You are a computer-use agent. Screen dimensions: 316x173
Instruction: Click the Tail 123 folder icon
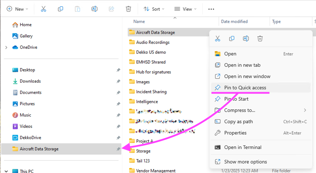[132, 161]
